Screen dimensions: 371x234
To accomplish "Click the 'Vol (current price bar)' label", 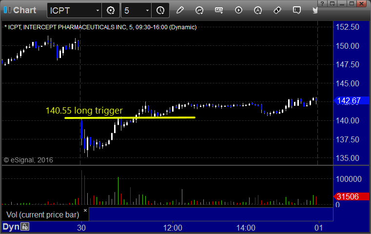I will (x=42, y=215).
